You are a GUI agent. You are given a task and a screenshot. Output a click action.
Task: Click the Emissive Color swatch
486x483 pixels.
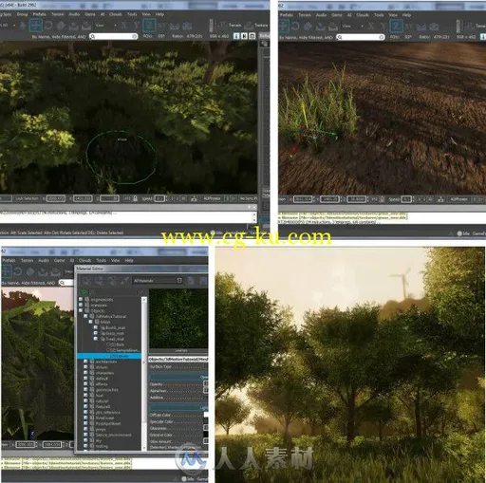pos(206,435)
